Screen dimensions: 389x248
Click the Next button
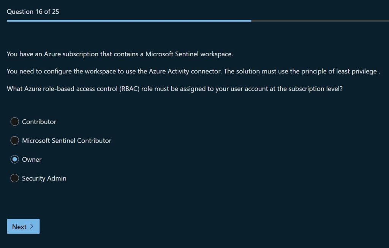[x=23, y=227]
